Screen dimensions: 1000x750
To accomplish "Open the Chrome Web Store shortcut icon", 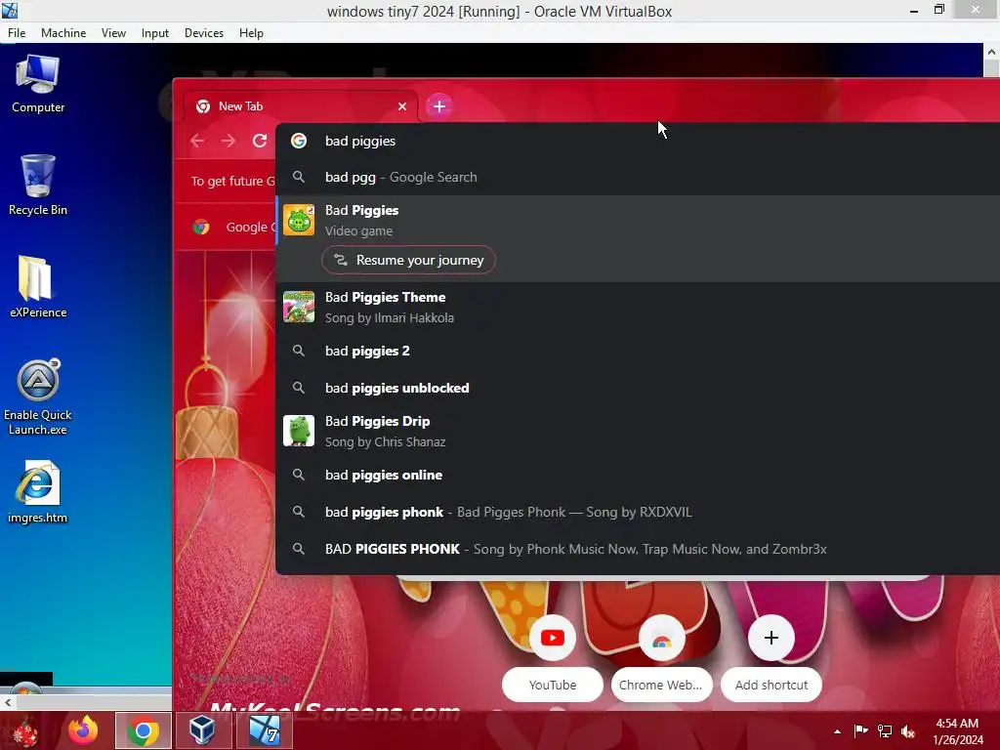I will pos(661,638).
